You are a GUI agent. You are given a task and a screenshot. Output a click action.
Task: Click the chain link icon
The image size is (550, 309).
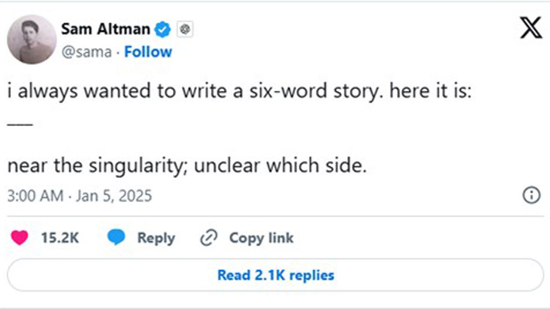point(209,238)
